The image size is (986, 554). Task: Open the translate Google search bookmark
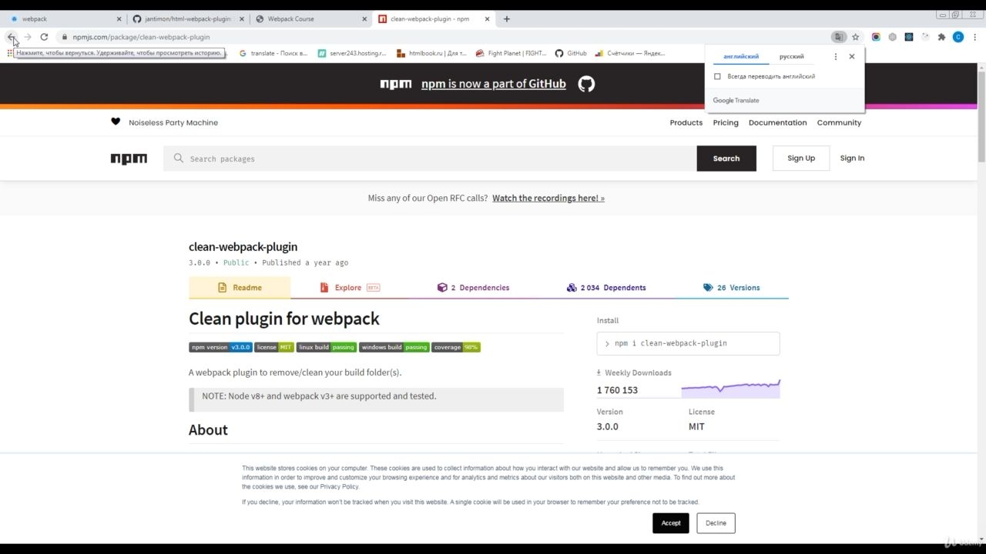pos(273,53)
